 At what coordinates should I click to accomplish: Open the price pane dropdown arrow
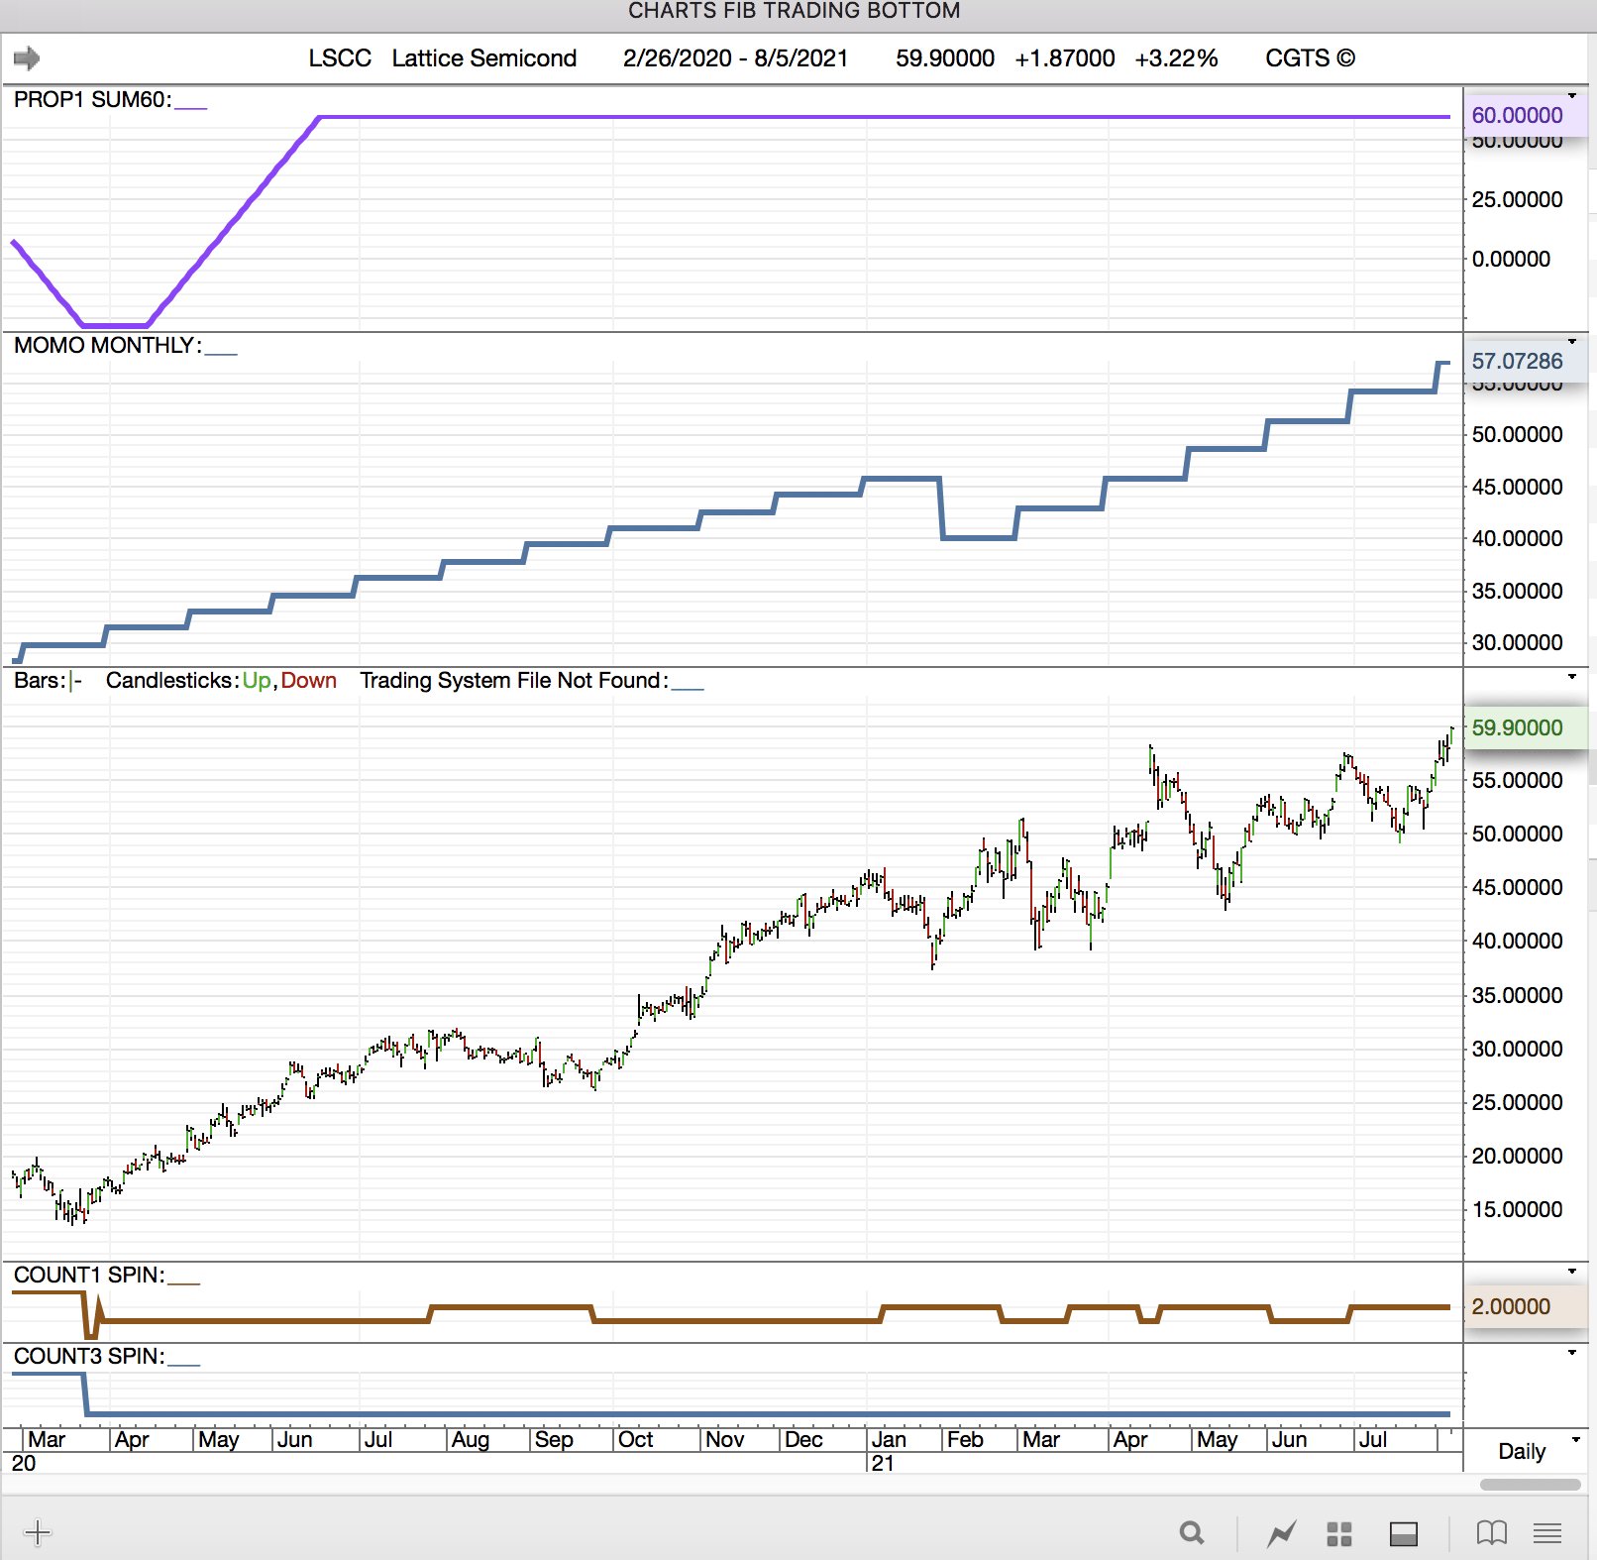pyautogui.click(x=1572, y=677)
